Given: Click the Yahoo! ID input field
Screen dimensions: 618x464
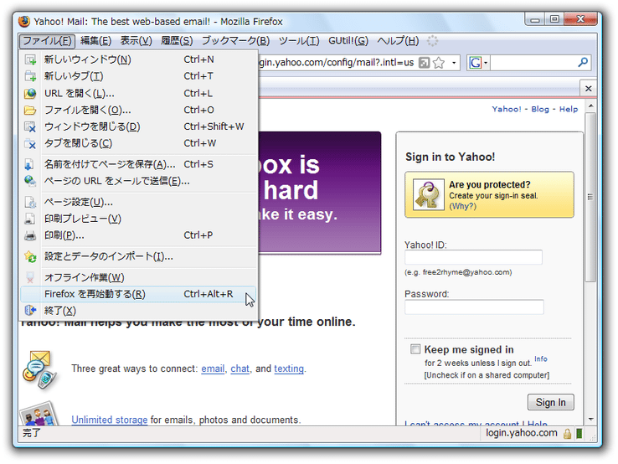Looking at the screenshot, I should click(473, 257).
